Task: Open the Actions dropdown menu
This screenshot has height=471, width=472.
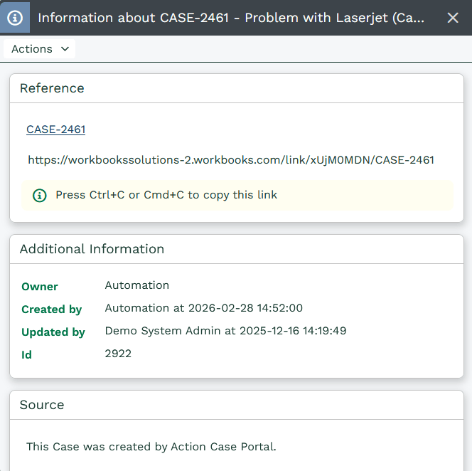Action: coord(39,49)
